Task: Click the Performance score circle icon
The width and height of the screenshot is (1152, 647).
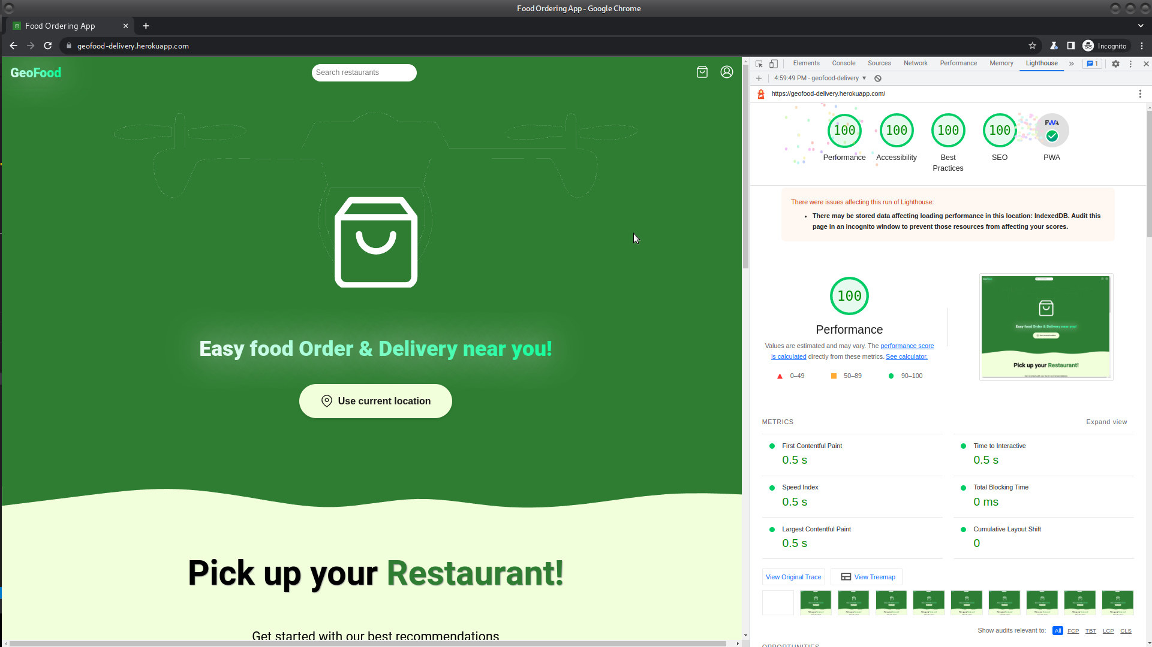Action: (844, 131)
